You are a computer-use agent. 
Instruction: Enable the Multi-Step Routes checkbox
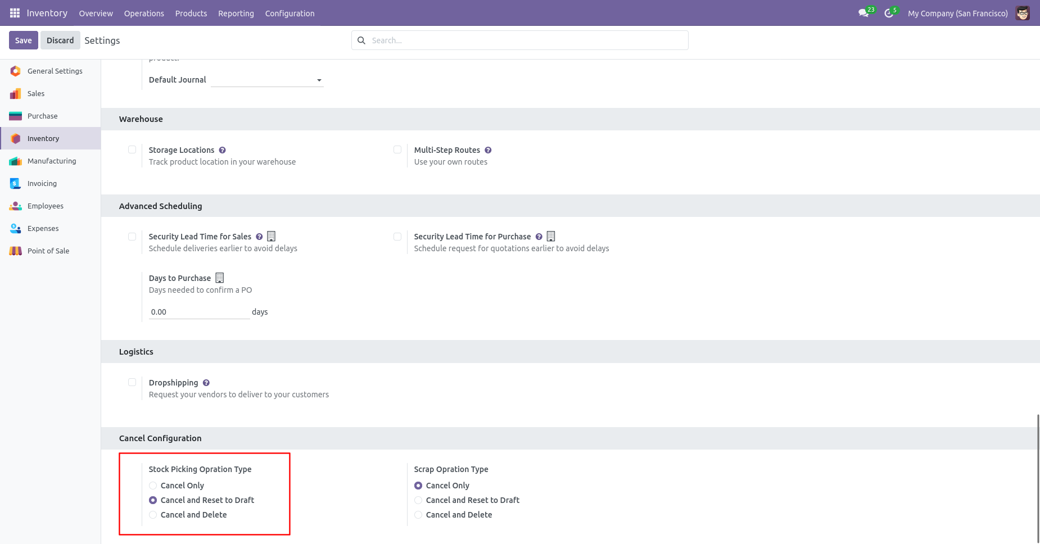pyautogui.click(x=397, y=149)
